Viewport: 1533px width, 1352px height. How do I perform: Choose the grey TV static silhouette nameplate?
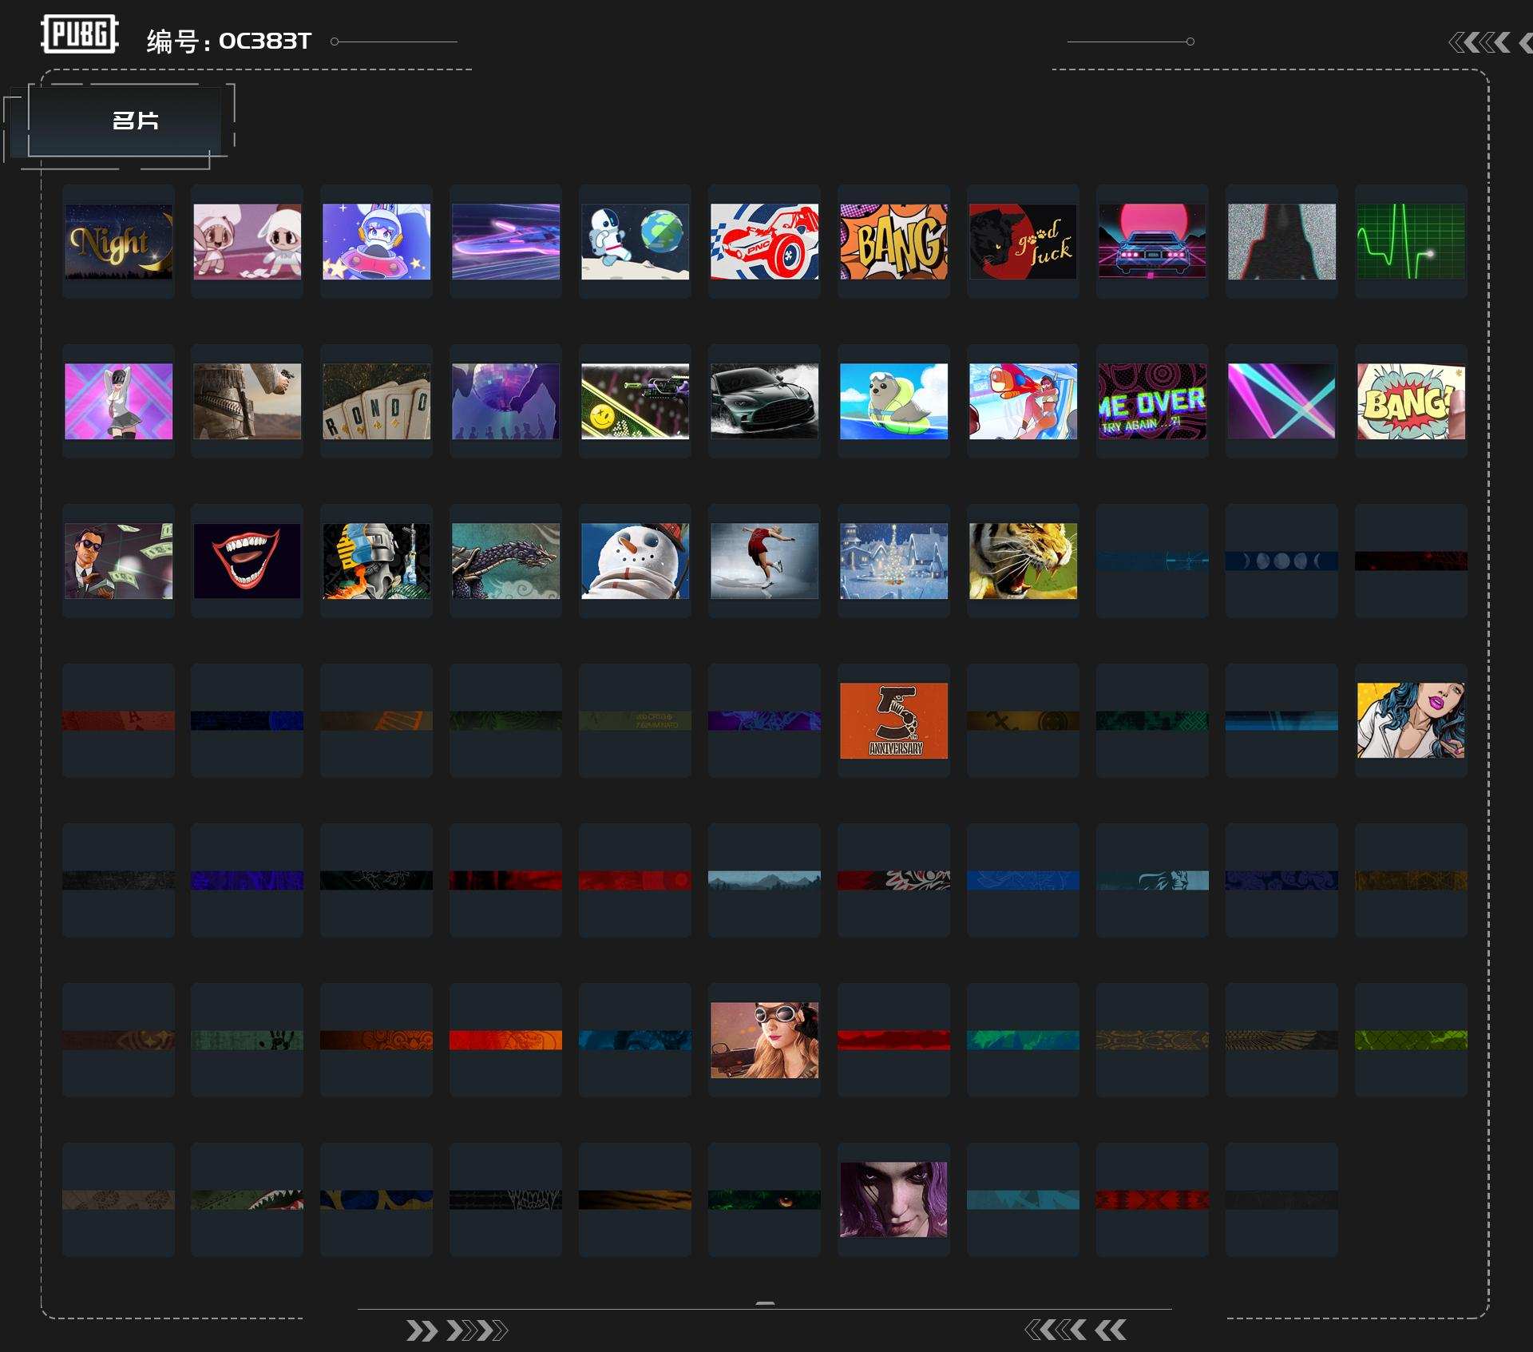(x=1282, y=241)
